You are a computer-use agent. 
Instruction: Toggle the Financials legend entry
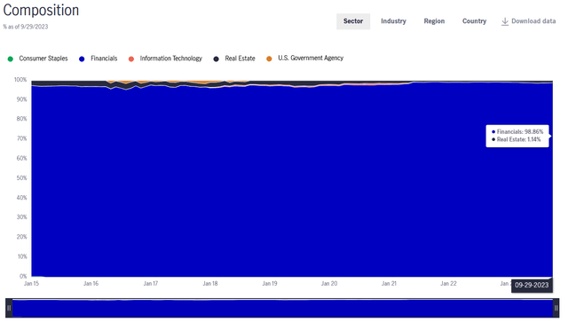pos(99,59)
